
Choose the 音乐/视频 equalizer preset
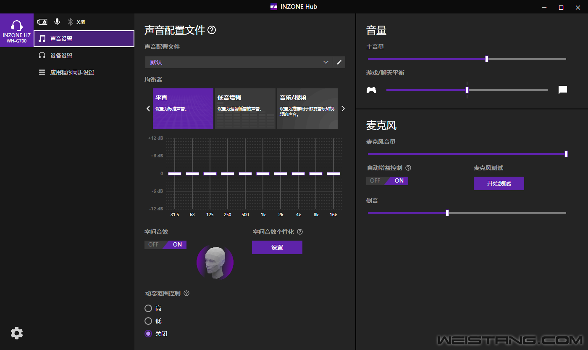click(x=307, y=109)
